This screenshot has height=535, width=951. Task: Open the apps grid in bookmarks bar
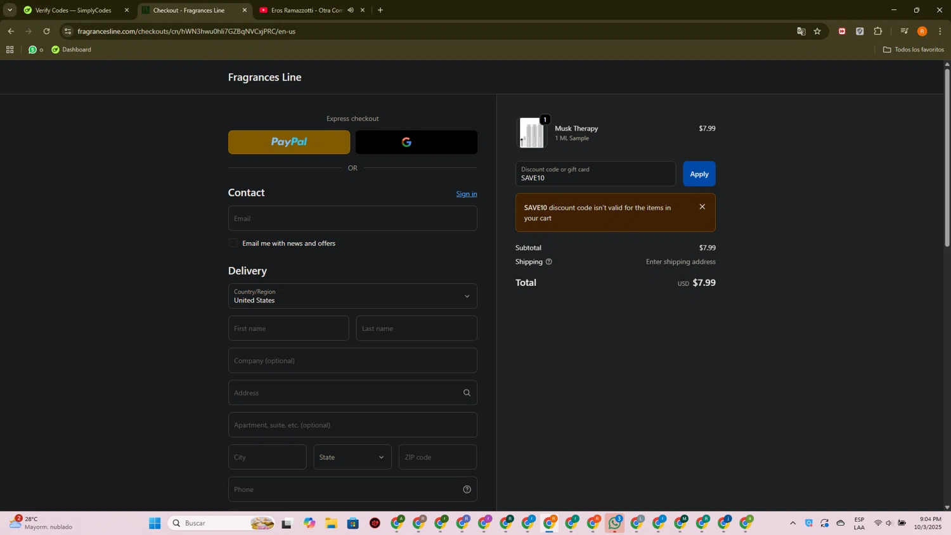pos(10,49)
